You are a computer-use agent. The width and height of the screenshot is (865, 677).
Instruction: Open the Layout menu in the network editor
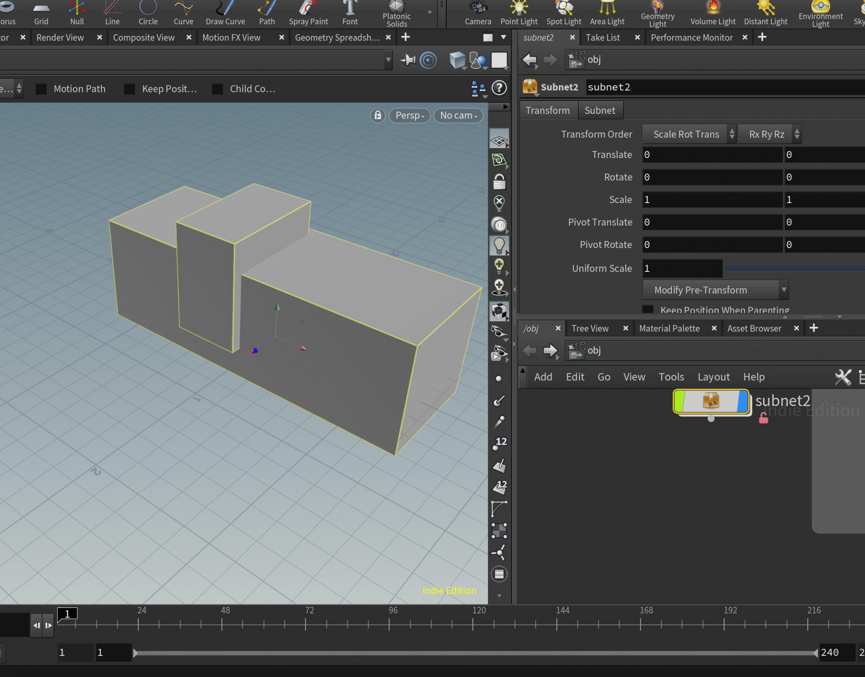(x=713, y=377)
